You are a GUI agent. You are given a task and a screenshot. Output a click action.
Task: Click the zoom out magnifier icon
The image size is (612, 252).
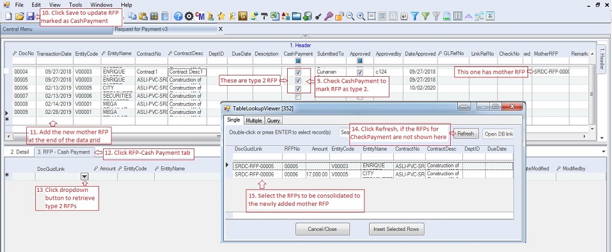(350, 16)
